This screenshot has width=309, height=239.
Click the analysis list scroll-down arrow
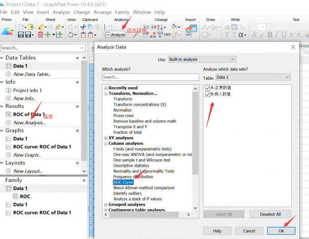[195, 208]
